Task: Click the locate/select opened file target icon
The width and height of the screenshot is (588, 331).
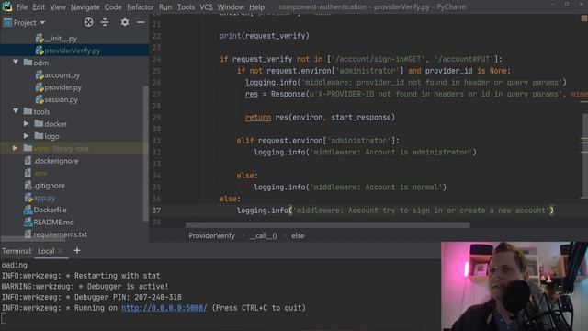Action: [x=88, y=22]
